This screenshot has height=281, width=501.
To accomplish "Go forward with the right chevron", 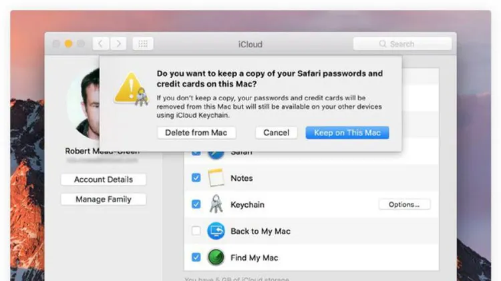I will coord(118,43).
